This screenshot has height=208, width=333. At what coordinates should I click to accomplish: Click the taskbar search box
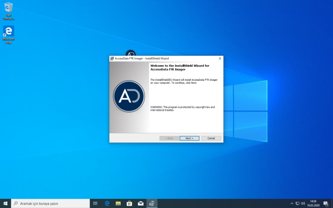point(50,204)
